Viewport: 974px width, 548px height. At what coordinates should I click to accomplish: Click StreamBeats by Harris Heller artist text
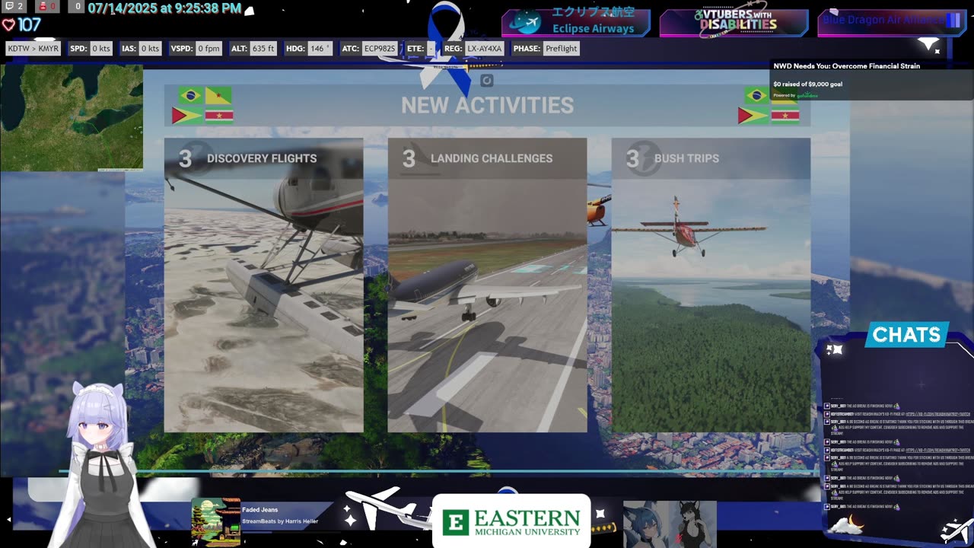(280, 521)
